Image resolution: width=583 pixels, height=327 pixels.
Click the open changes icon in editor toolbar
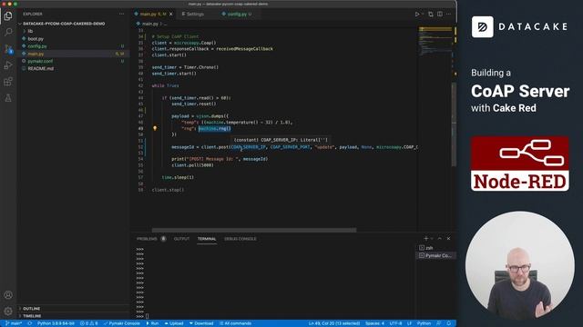[431, 15]
